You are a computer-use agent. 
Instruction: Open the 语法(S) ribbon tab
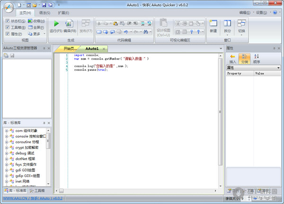[x=44, y=13]
